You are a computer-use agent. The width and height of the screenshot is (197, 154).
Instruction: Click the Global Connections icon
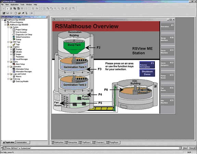(14, 37)
